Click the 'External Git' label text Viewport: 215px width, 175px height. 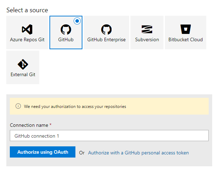tap(23, 74)
